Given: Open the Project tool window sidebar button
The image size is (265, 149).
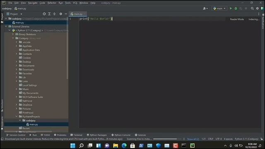Looking at the screenshot, I should [2, 18].
